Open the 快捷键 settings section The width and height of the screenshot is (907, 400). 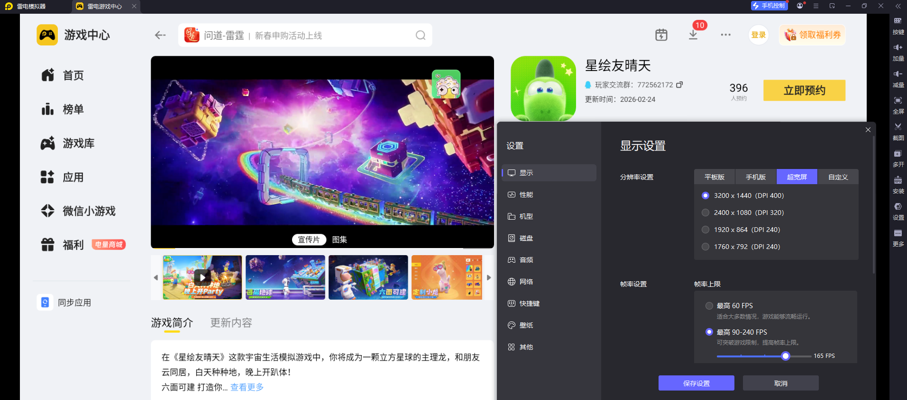pos(549,303)
